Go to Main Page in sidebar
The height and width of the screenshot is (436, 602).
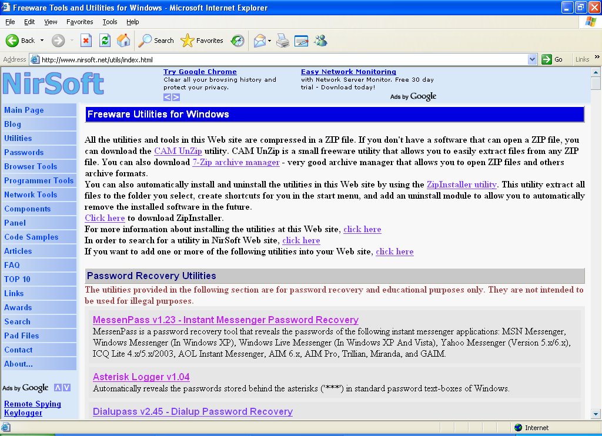[x=39, y=110]
